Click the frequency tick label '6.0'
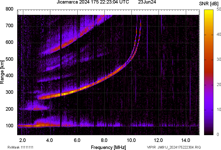This screenshot has width=221, height=150. [x=77, y=140]
